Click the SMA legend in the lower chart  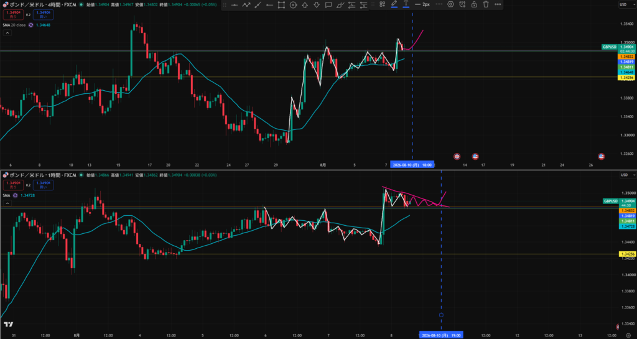click(x=6, y=195)
